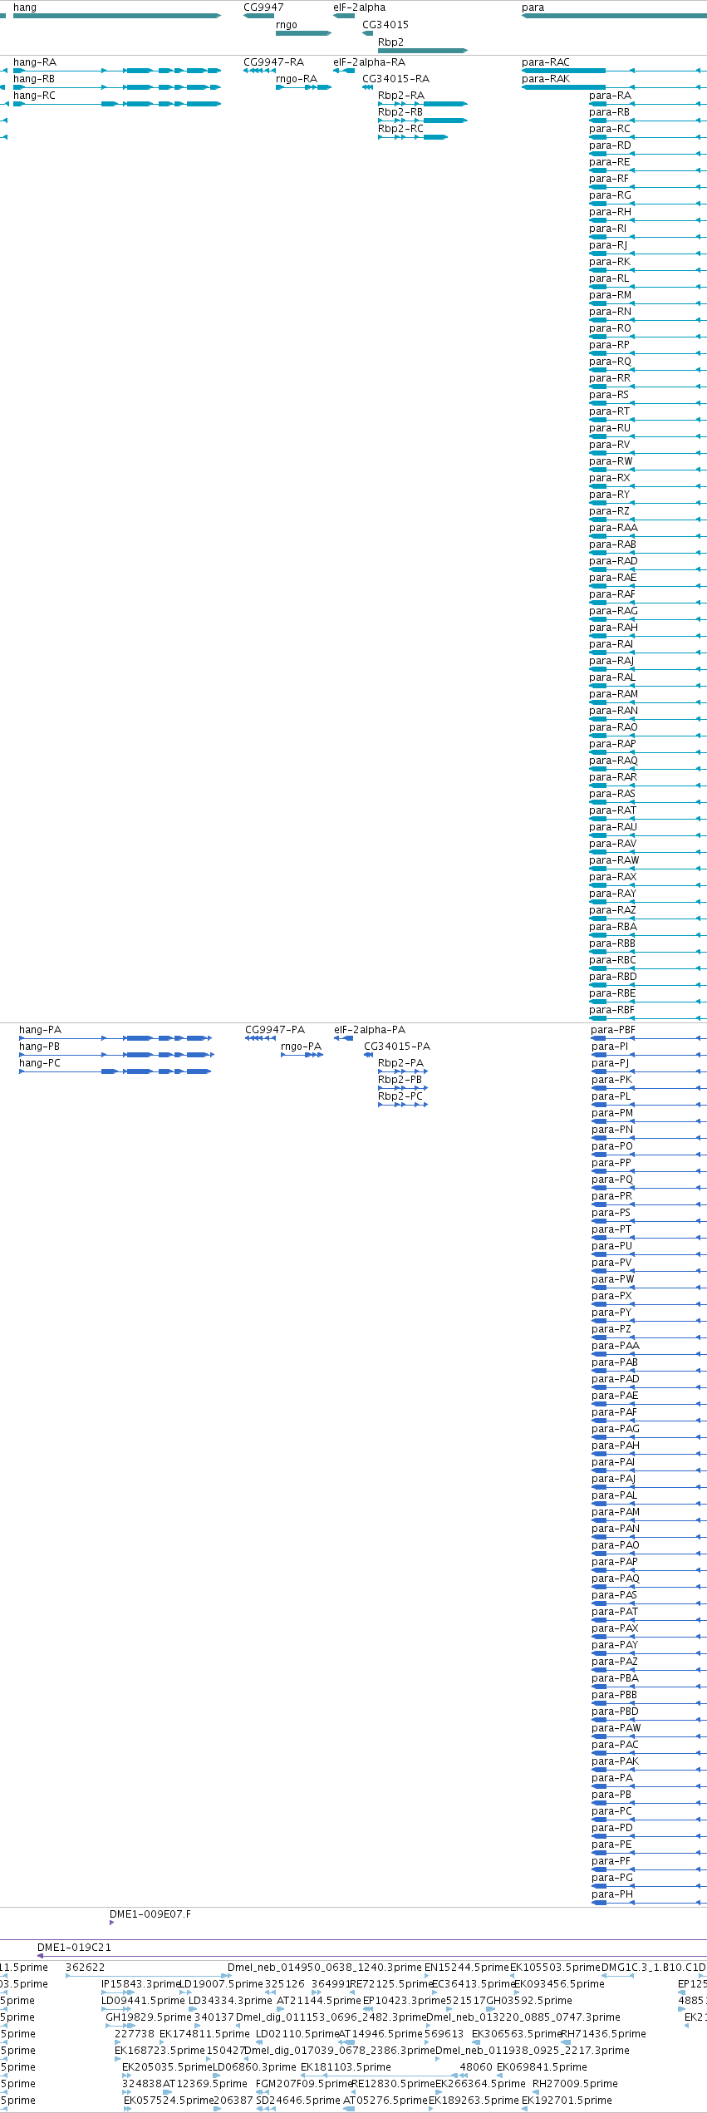
Task: Select the Rbp2-RB transcript label
Action: (x=400, y=112)
